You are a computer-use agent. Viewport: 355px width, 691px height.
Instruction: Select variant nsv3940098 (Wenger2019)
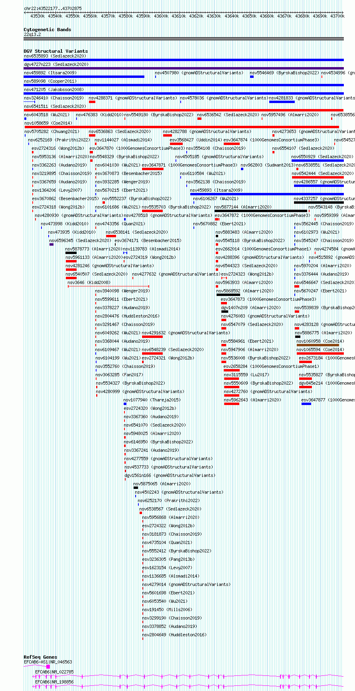[x=122, y=291]
